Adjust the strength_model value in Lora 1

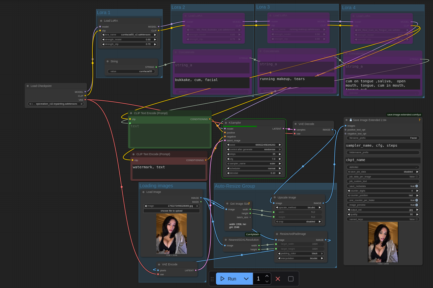[129, 39]
